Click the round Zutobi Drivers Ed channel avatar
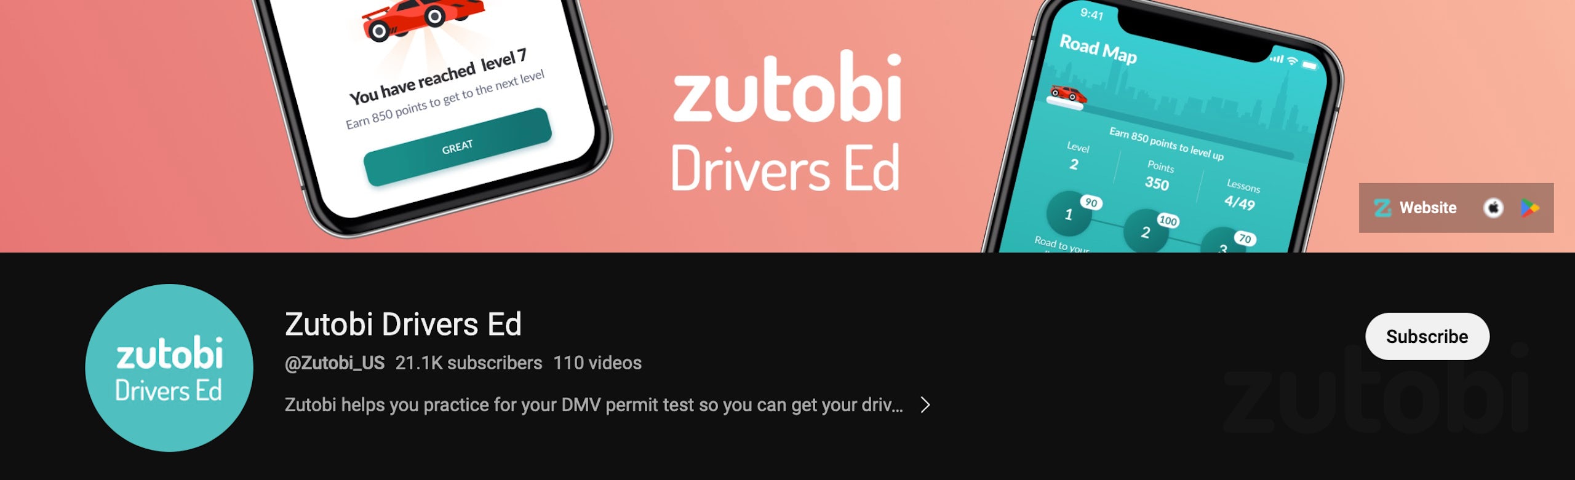 (x=169, y=368)
